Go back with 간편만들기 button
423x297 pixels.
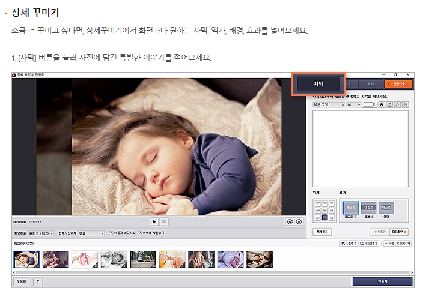398,84
